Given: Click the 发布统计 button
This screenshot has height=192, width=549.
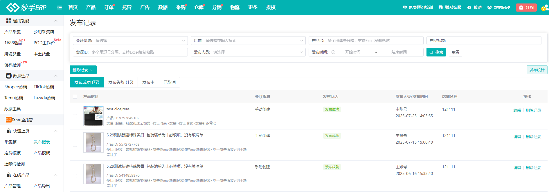Looking at the screenshot, I should [x=537, y=70].
